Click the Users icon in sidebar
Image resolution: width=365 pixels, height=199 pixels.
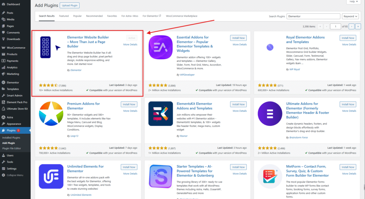pyautogui.click(x=3, y=155)
